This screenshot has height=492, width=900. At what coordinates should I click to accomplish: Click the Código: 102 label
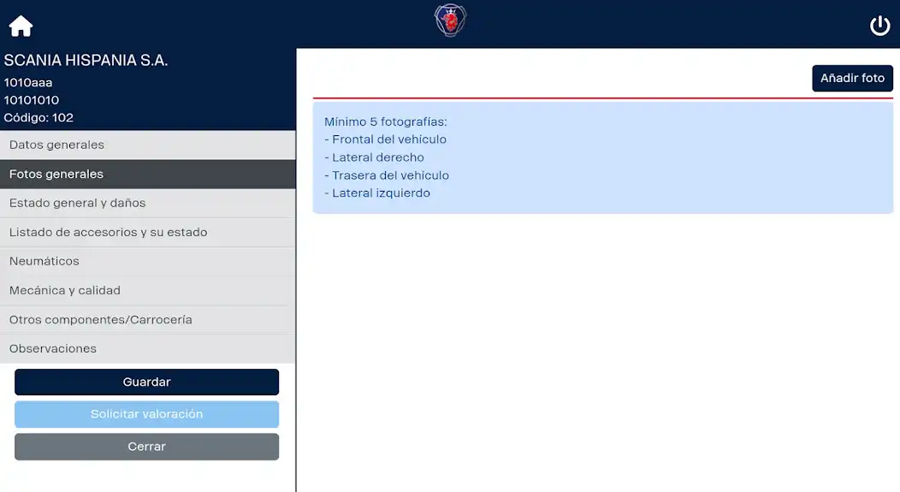click(38, 118)
